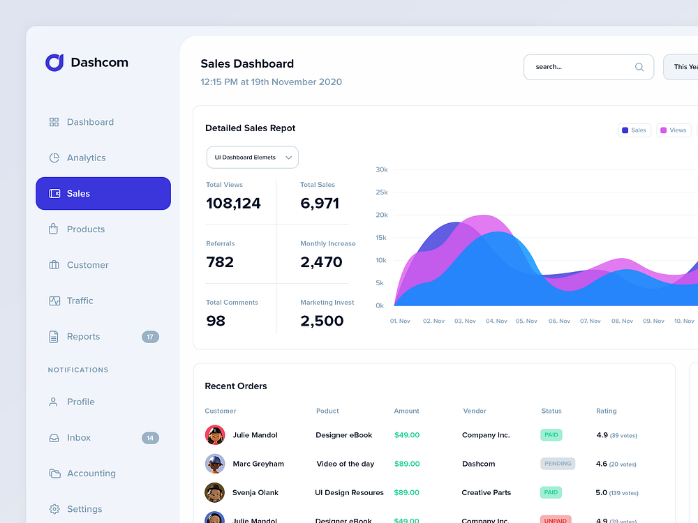This screenshot has width=698, height=523.
Task: Open Profile from the notifications menu
Action: (x=81, y=402)
